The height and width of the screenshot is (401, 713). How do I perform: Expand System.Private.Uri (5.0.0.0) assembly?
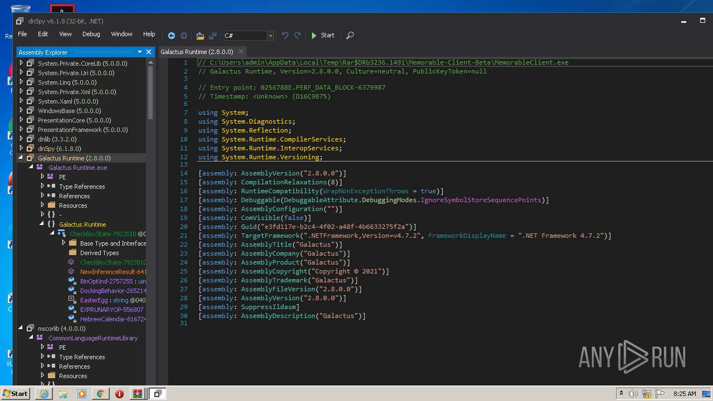(x=22, y=73)
